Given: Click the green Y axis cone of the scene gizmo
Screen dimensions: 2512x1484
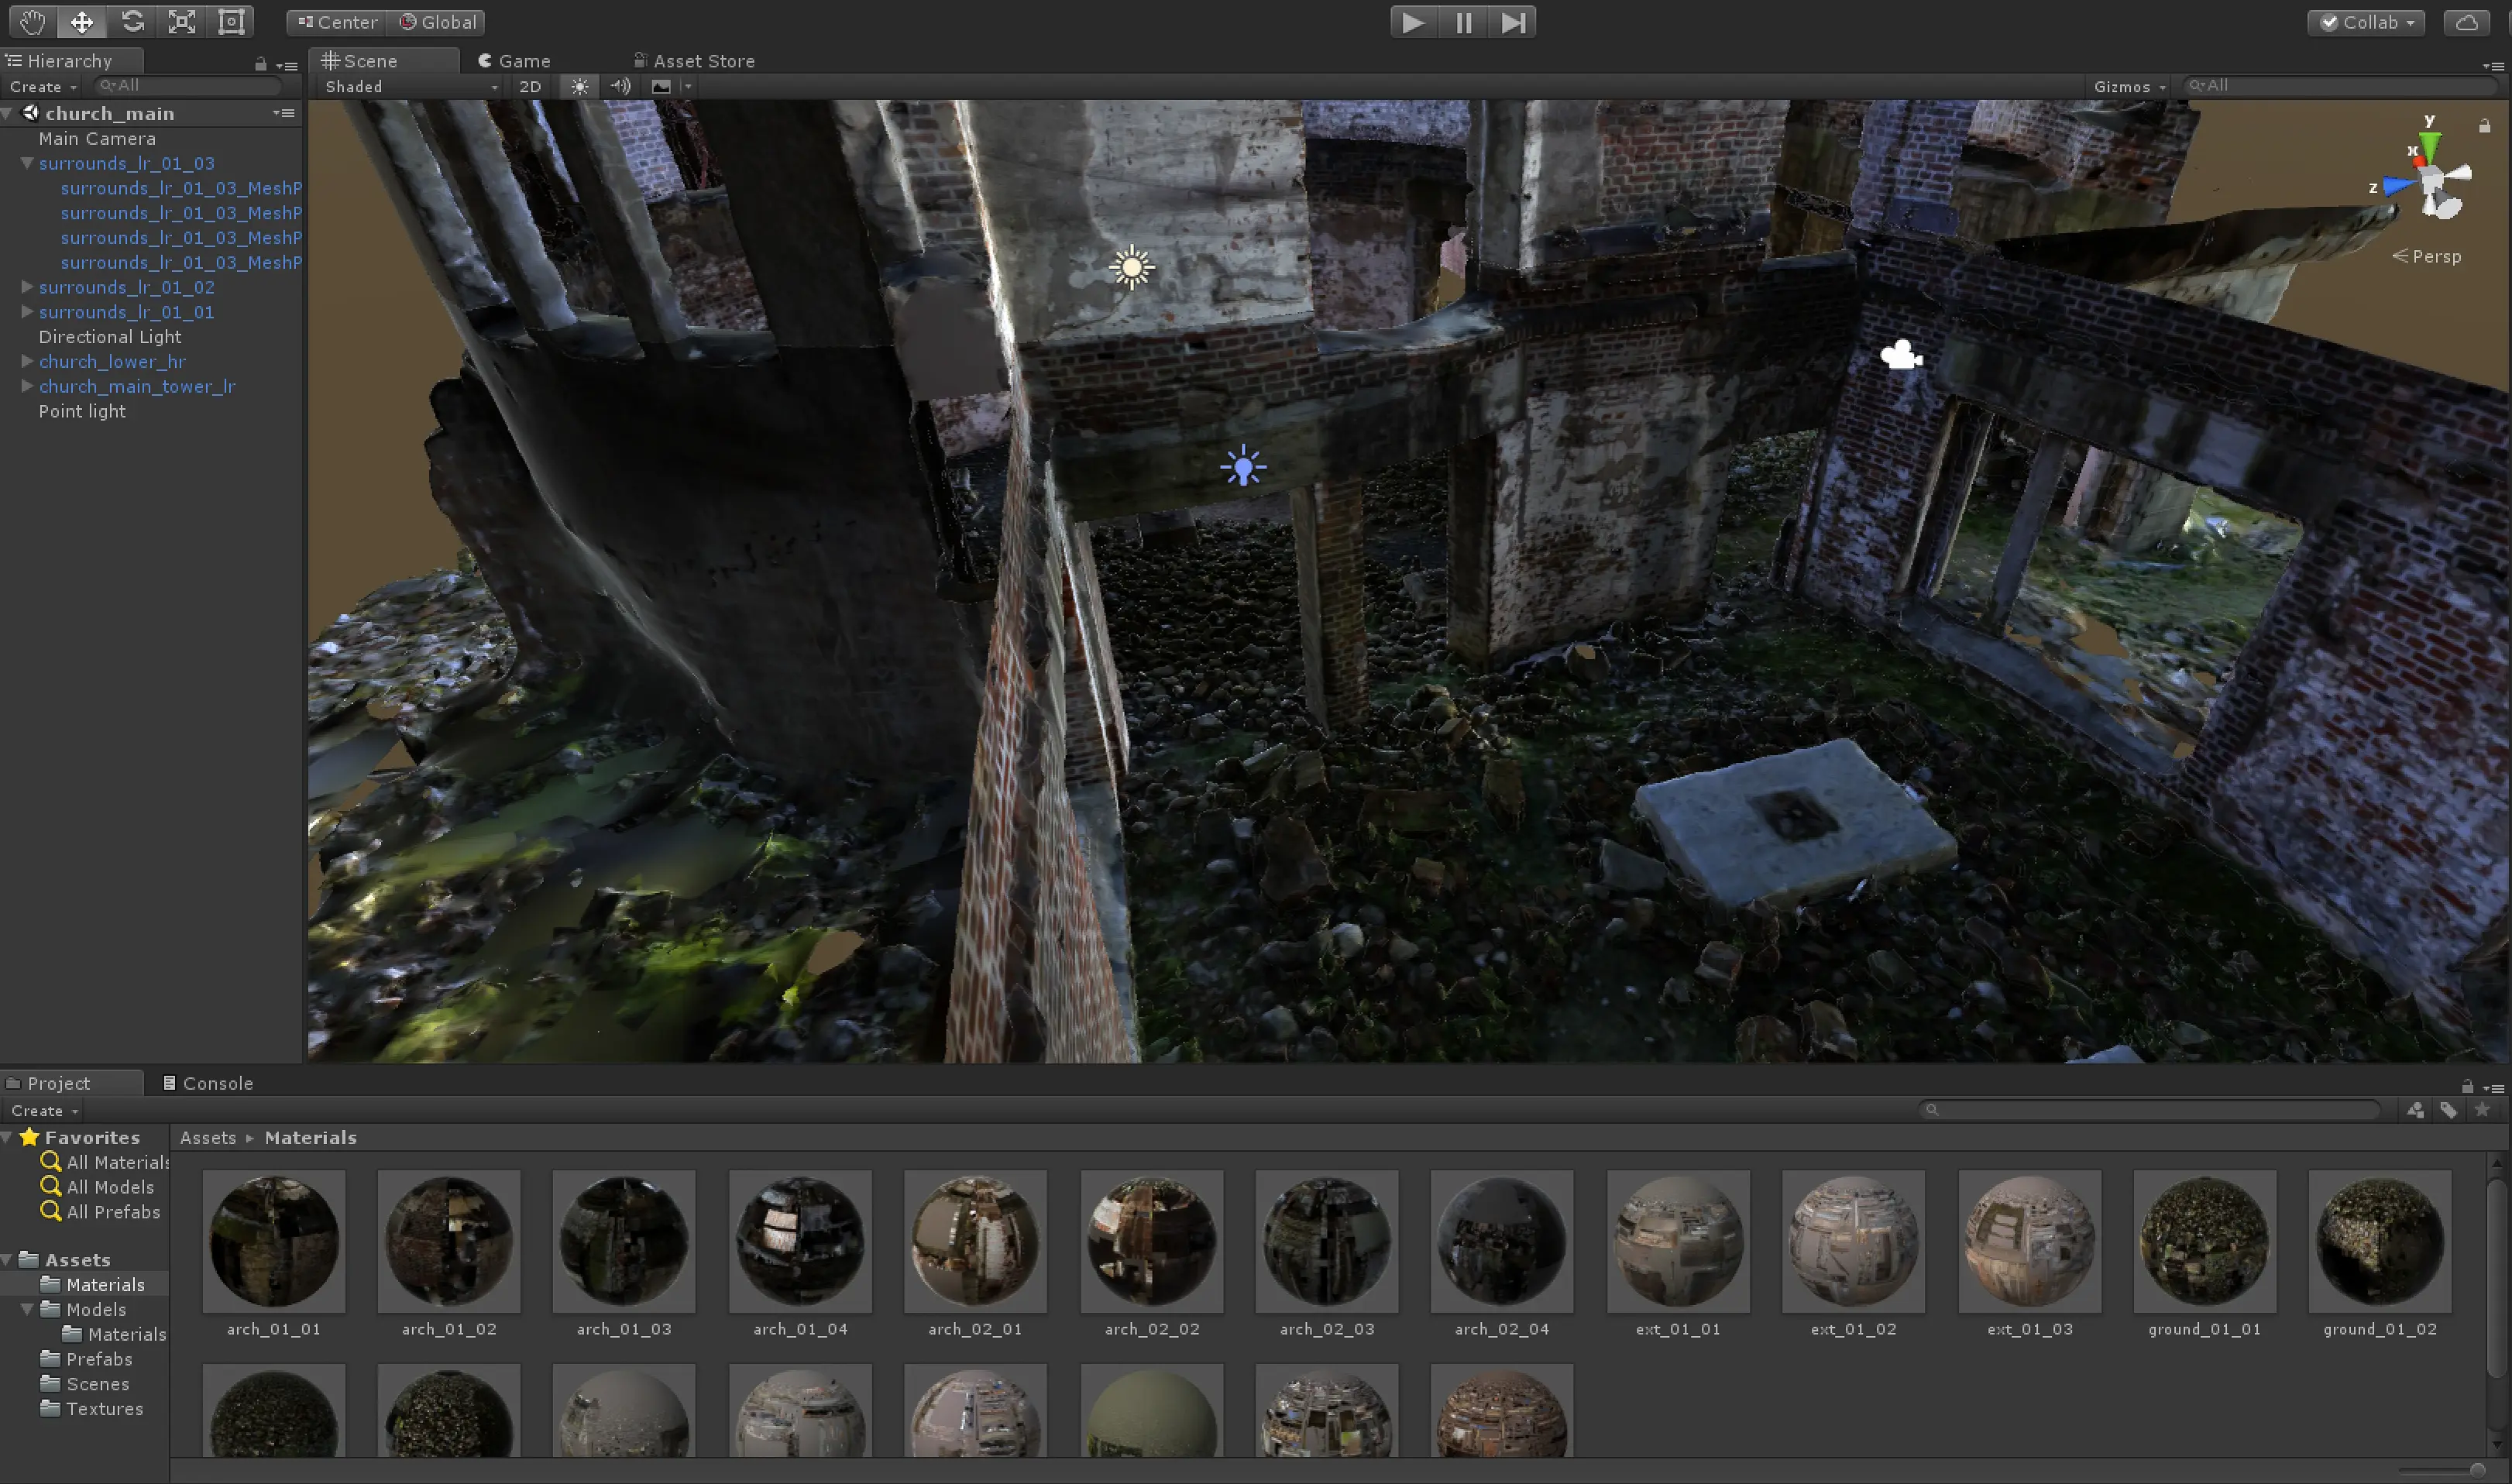Looking at the screenshot, I should click(x=2429, y=147).
